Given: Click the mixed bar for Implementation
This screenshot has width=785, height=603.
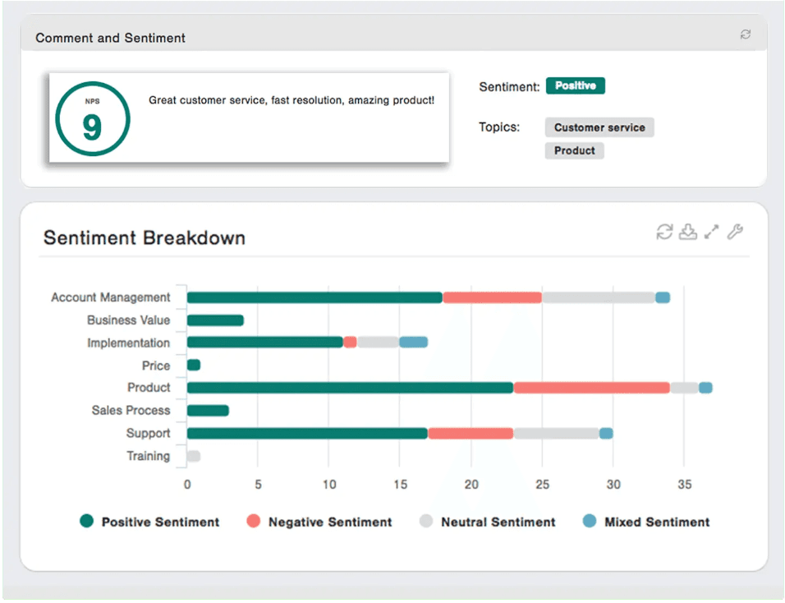Looking at the screenshot, I should coord(414,342).
